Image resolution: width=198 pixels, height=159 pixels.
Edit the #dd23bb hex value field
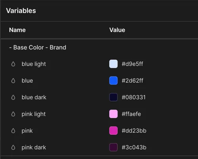click(134, 131)
